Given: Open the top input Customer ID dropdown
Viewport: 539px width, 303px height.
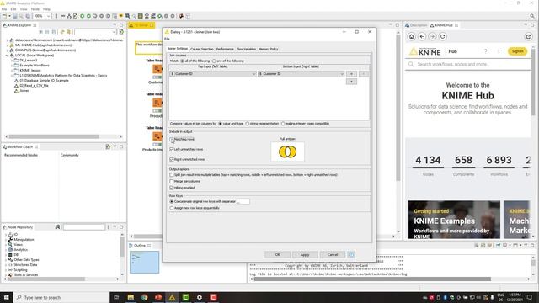Looking at the screenshot, I should pyautogui.click(x=213, y=74).
